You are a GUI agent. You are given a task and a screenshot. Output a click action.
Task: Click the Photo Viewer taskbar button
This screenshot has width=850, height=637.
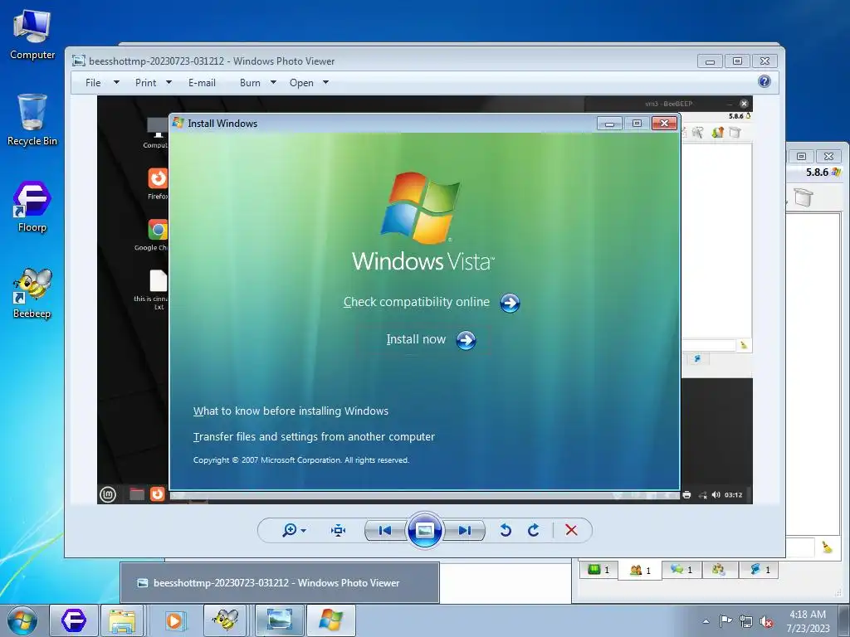click(280, 620)
